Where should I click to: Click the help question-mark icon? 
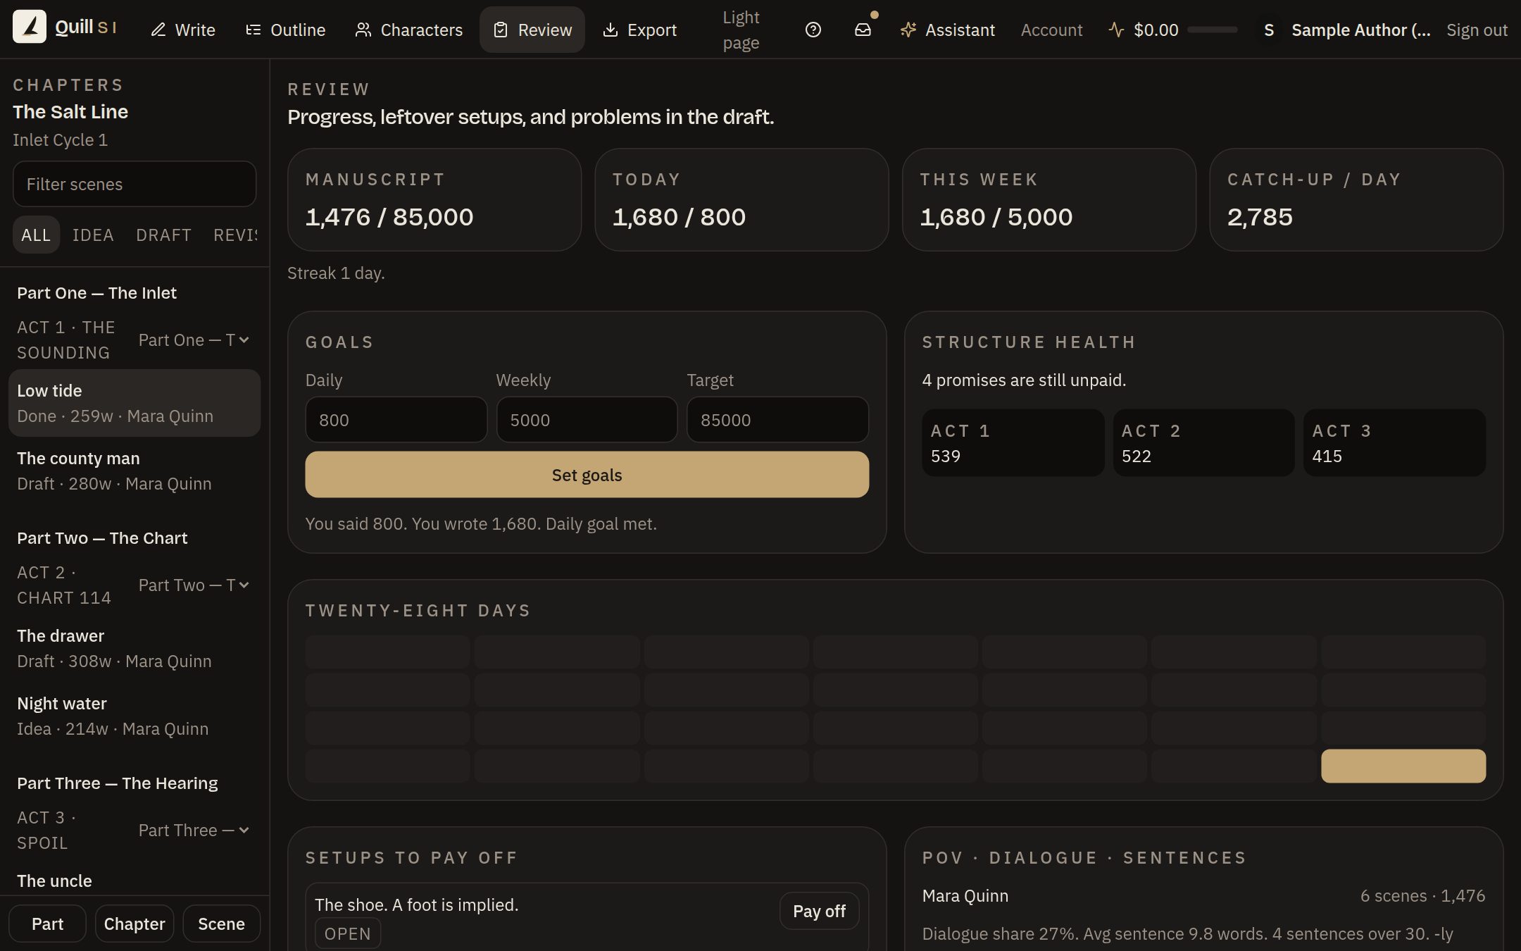813,30
